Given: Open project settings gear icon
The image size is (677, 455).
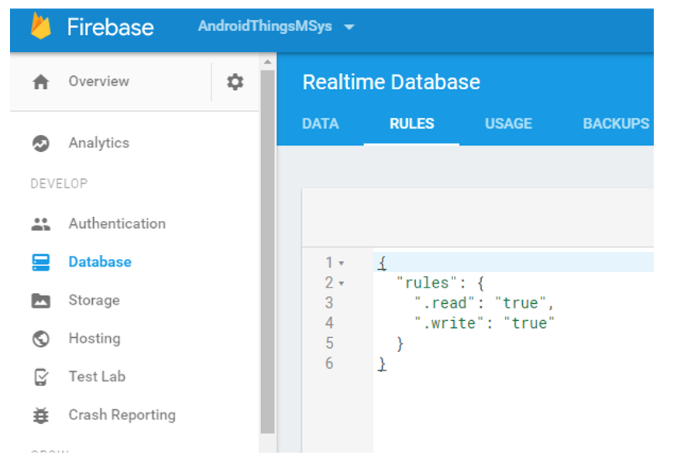Looking at the screenshot, I should [x=235, y=81].
